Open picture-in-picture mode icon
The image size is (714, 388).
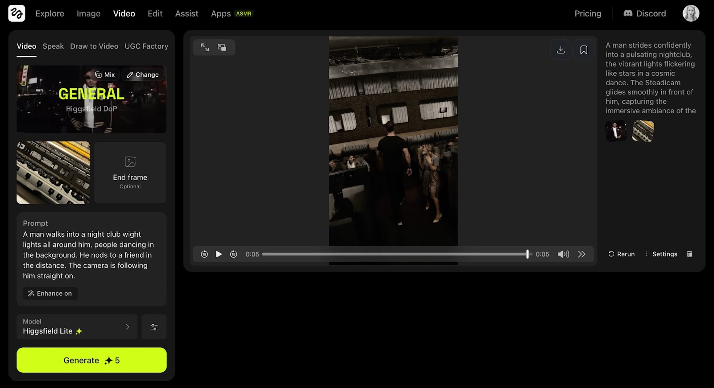[x=222, y=47]
